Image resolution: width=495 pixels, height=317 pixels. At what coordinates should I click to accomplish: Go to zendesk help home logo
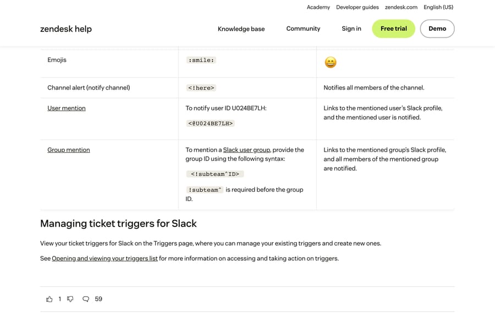[66, 29]
